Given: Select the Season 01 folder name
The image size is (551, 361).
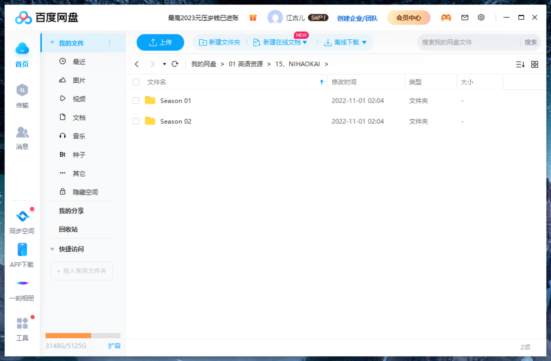Looking at the screenshot, I should (176, 101).
